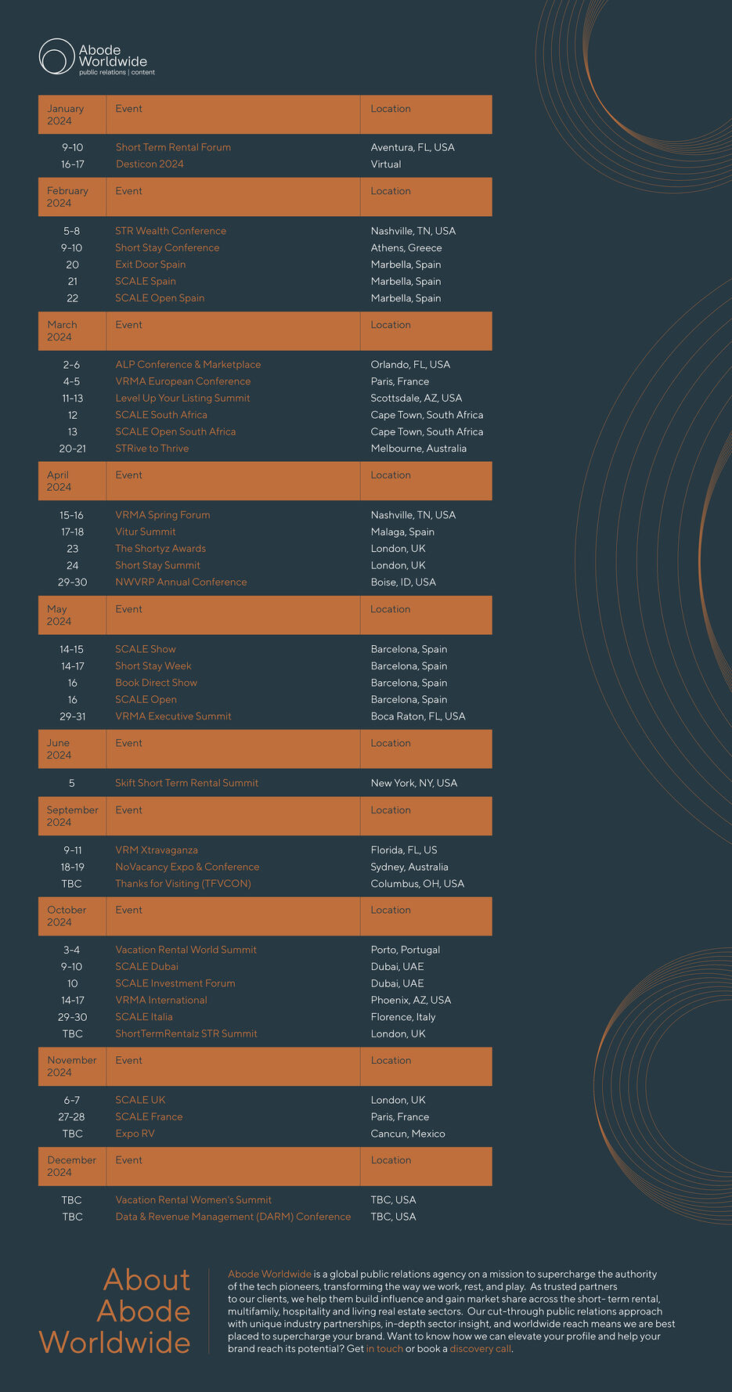This screenshot has height=1392, width=732.
Task: Visit the VRMA Executive Summit link
Action: 173,716
